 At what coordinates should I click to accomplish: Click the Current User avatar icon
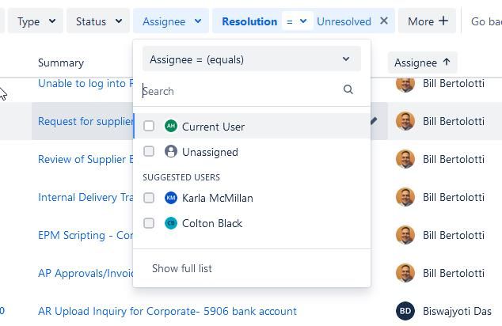(x=171, y=126)
